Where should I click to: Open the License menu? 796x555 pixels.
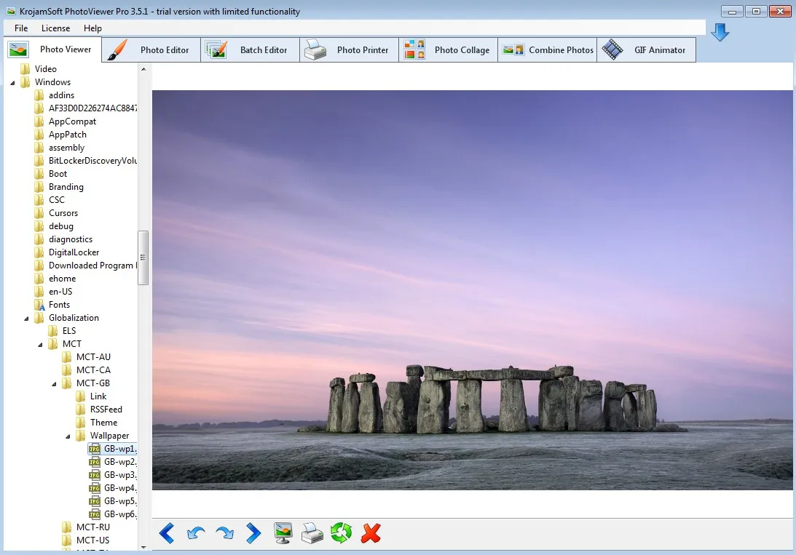coord(55,28)
